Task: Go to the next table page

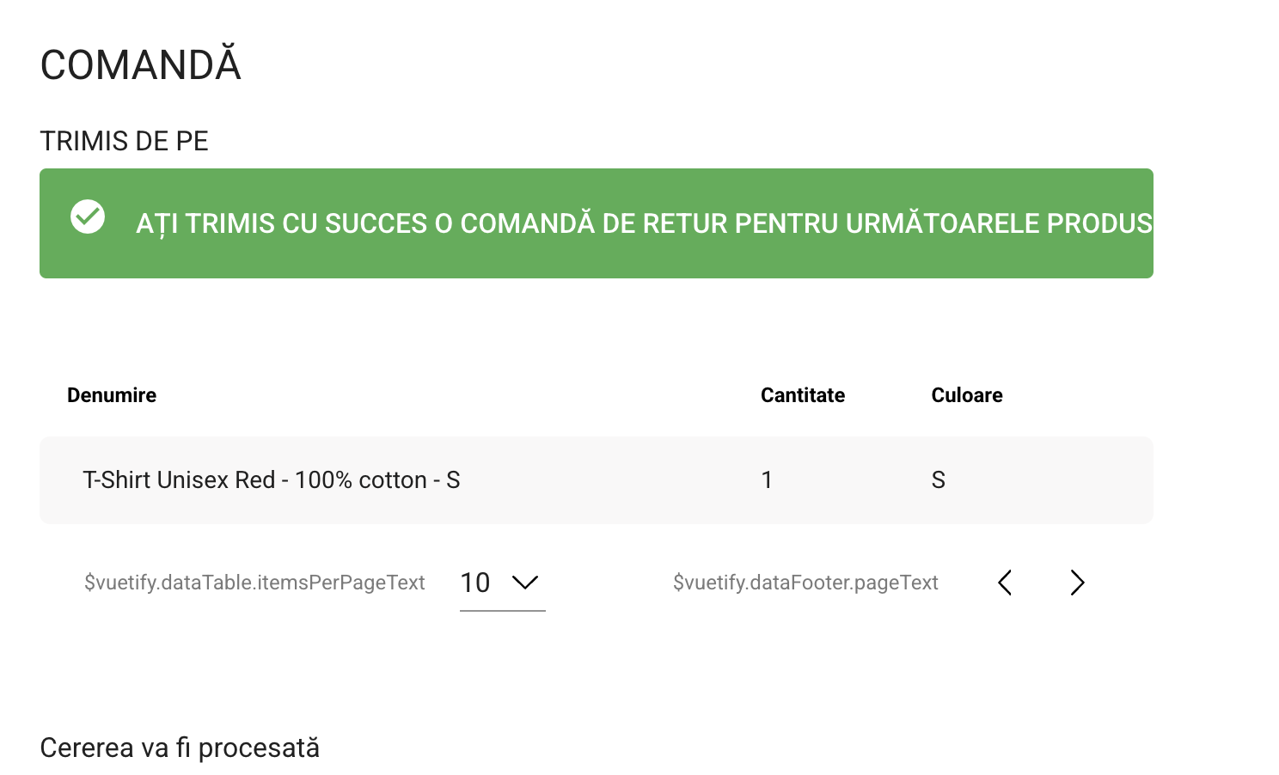Action: click(x=1077, y=583)
